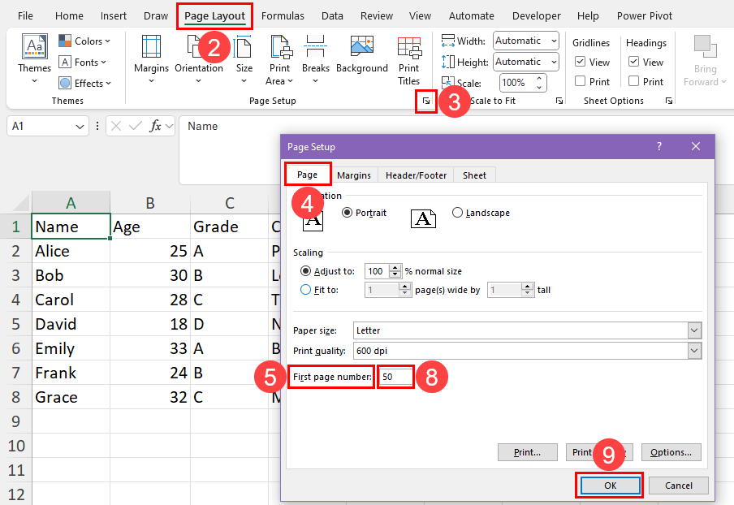Toggle Headings View checkbox
The image size is (734, 505).
[x=633, y=62]
